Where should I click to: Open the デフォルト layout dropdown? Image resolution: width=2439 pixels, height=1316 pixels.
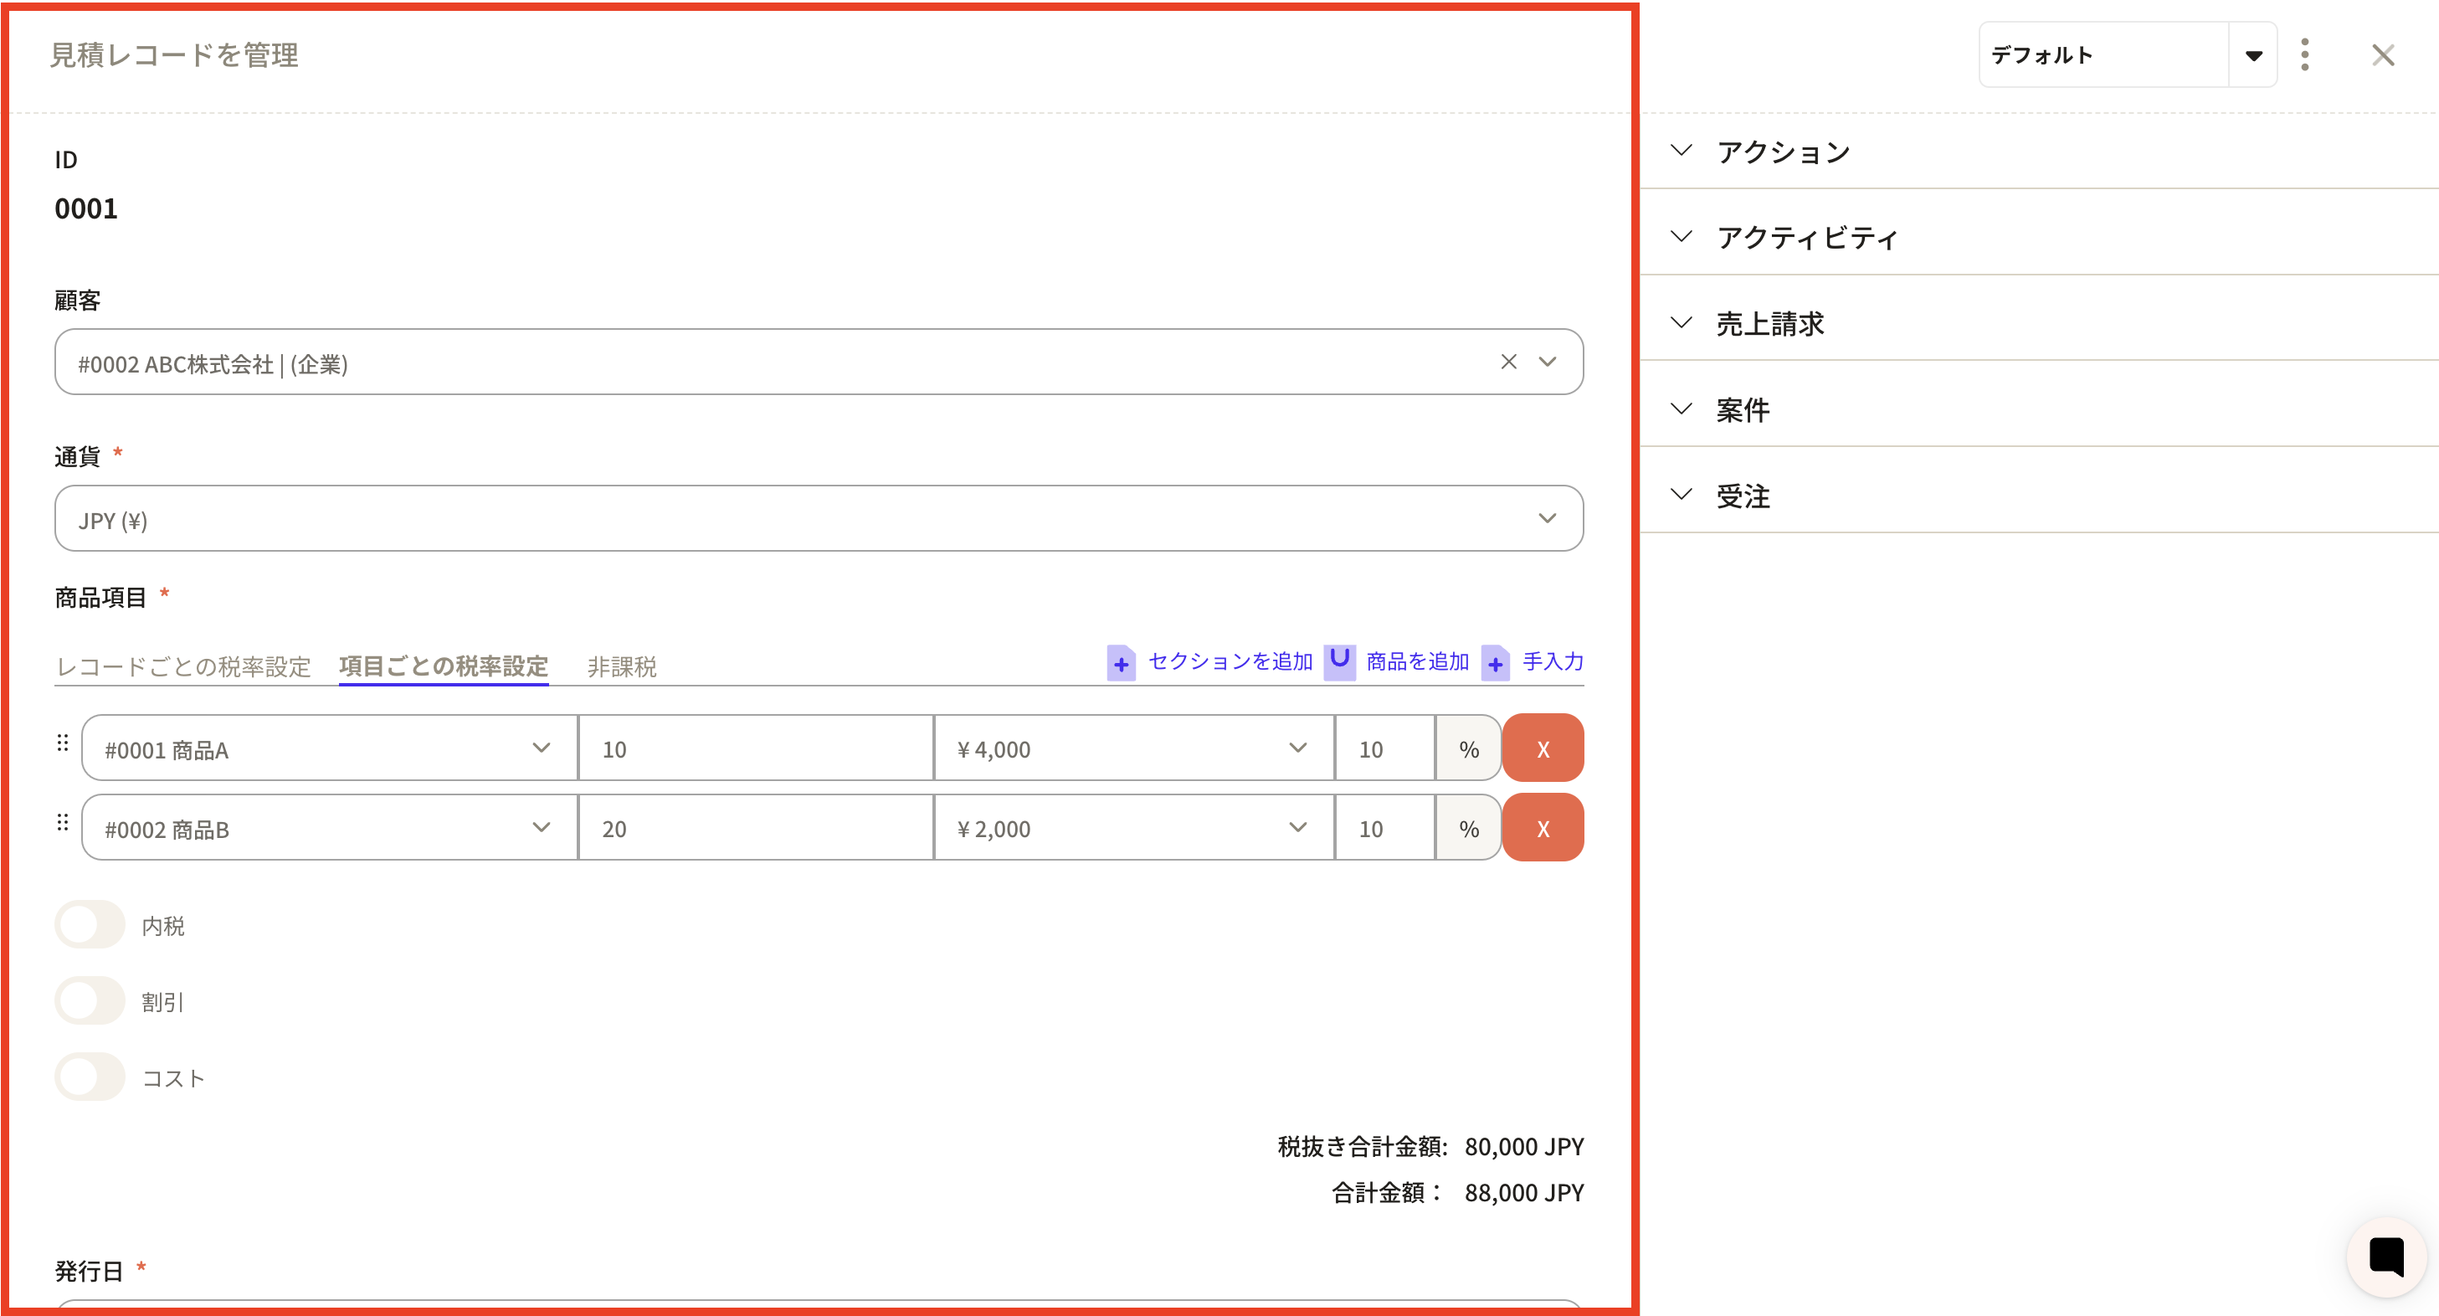pyautogui.click(x=2252, y=55)
